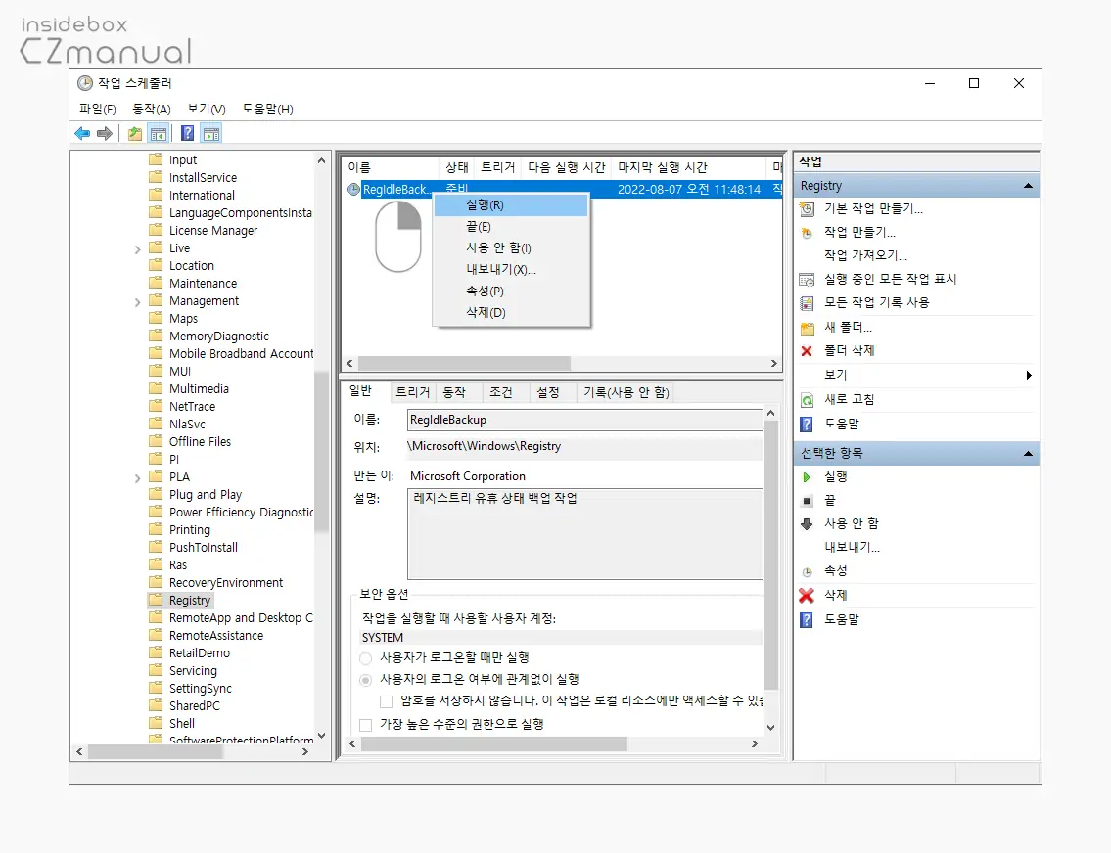Click the 도움말 icon under 선택한 항목
Viewport: 1111px width, 853px height.
(807, 620)
